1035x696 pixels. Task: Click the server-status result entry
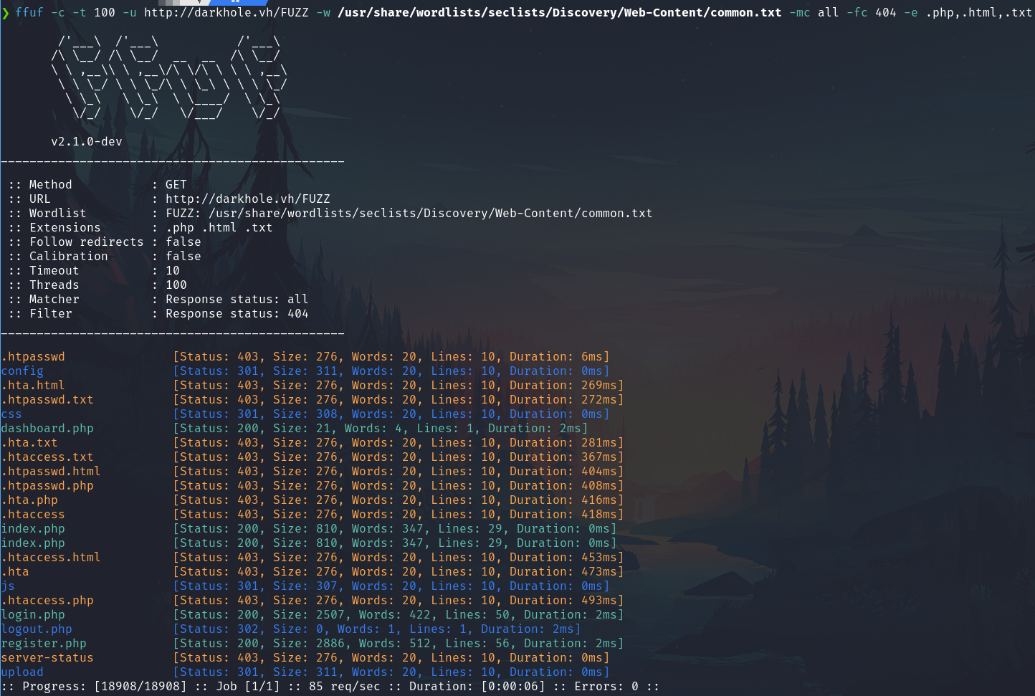tap(47, 658)
